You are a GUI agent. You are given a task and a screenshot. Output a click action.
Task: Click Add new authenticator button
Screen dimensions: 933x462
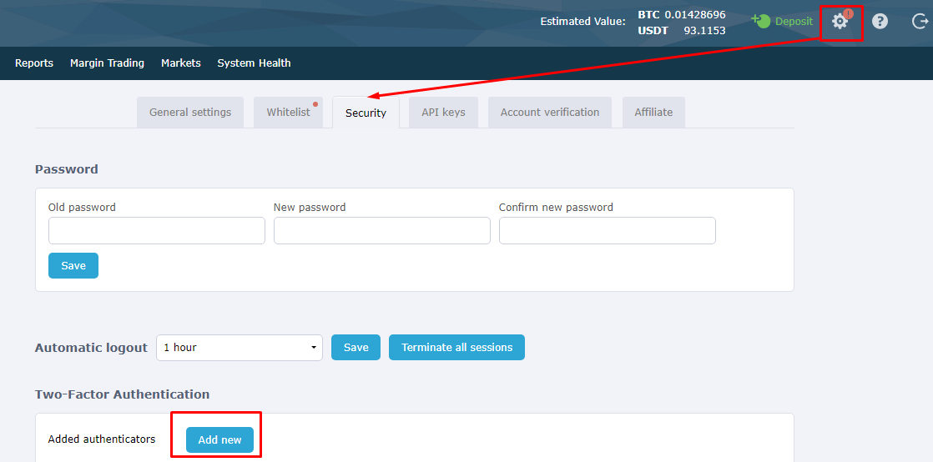tap(219, 440)
